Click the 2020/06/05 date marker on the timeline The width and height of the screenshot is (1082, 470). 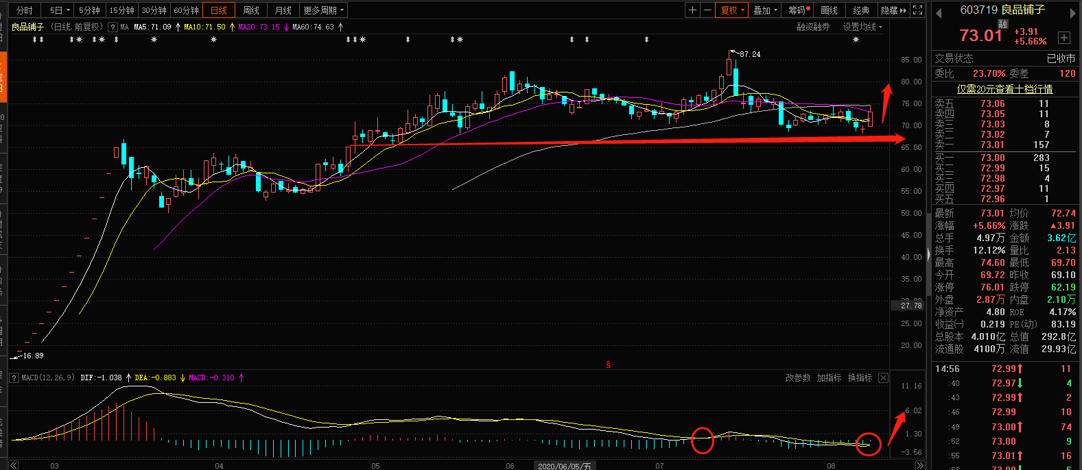[x=563, y=466]
